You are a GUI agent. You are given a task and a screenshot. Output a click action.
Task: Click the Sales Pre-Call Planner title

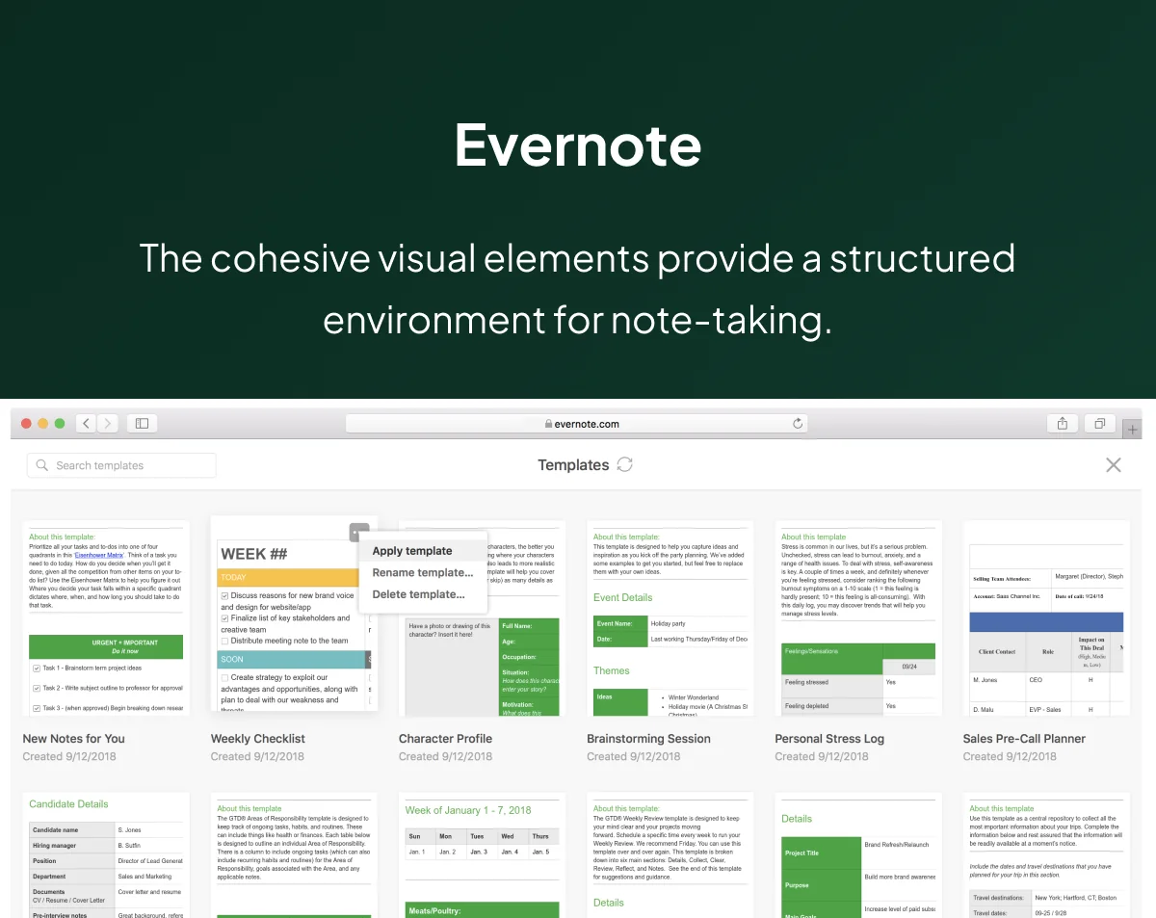[x=1024, y=739]
